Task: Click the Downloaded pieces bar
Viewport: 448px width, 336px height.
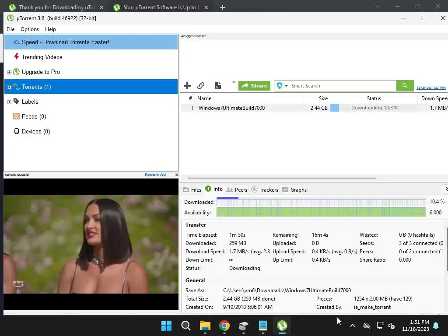Action: click(321, 202)
